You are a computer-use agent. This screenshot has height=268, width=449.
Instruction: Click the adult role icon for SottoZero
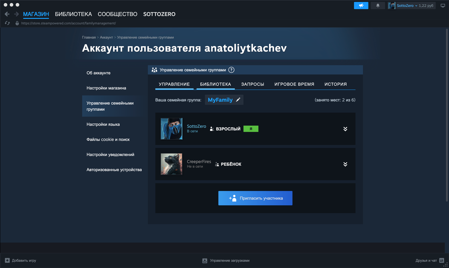212,129
